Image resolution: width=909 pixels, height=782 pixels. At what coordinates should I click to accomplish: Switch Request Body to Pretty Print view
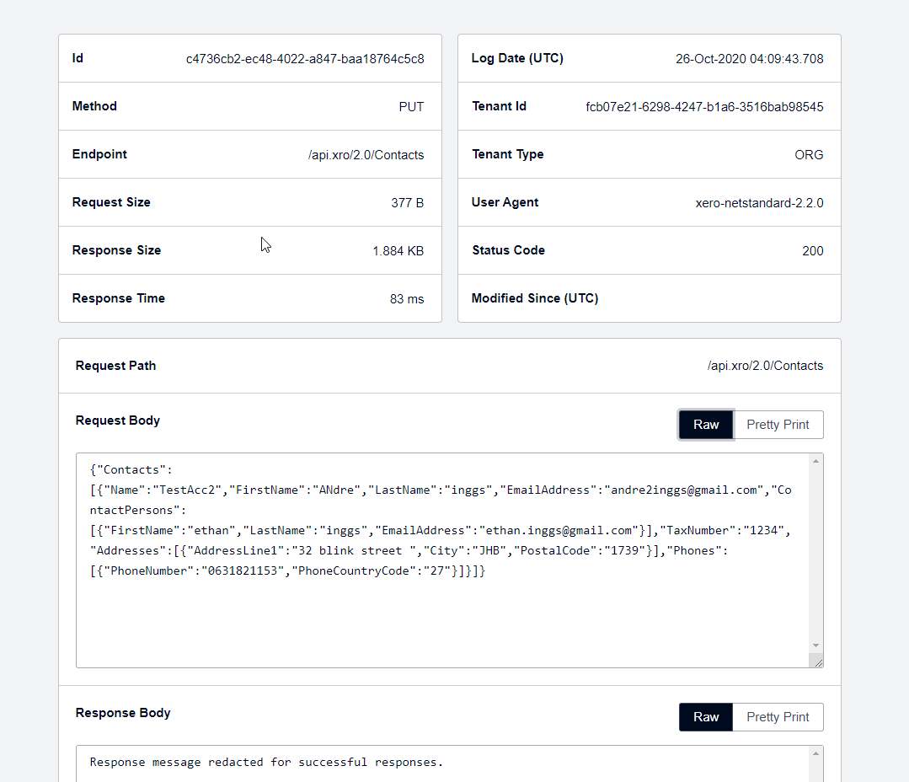(778, 425)
